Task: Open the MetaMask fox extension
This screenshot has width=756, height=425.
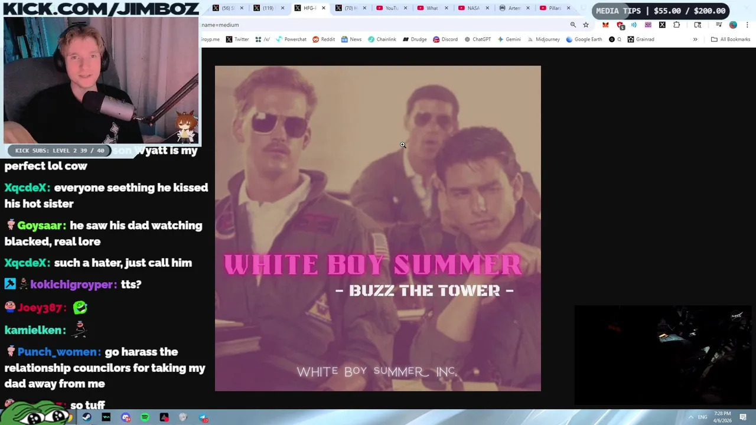Action: pyautogui.click(x=605, y=25)
